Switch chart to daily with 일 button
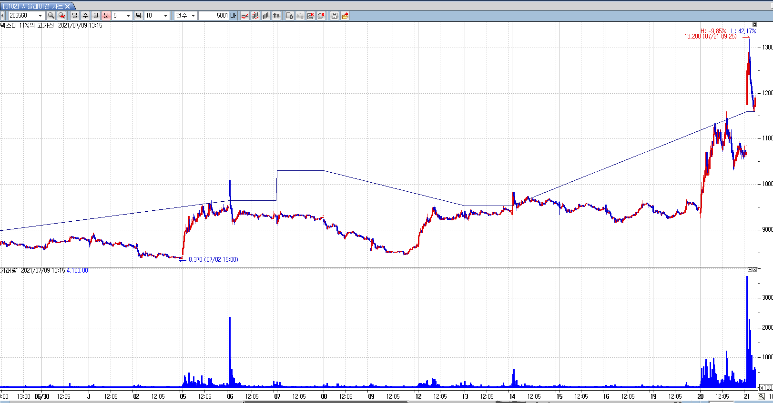773x403 pixels. click(75, 16)
